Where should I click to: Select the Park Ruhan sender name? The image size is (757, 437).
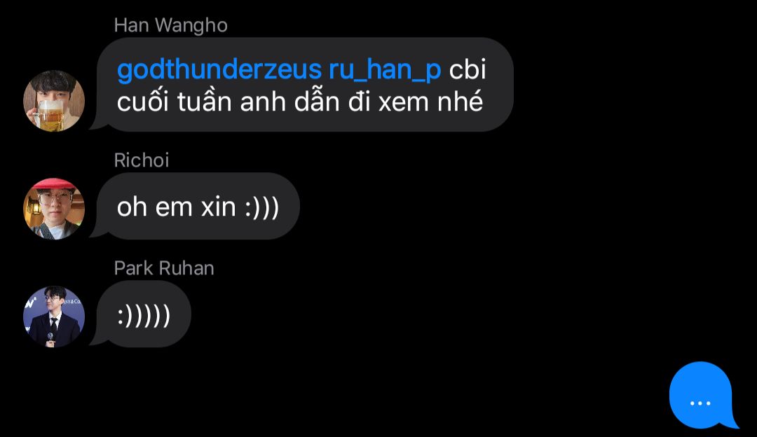(164, 268)
